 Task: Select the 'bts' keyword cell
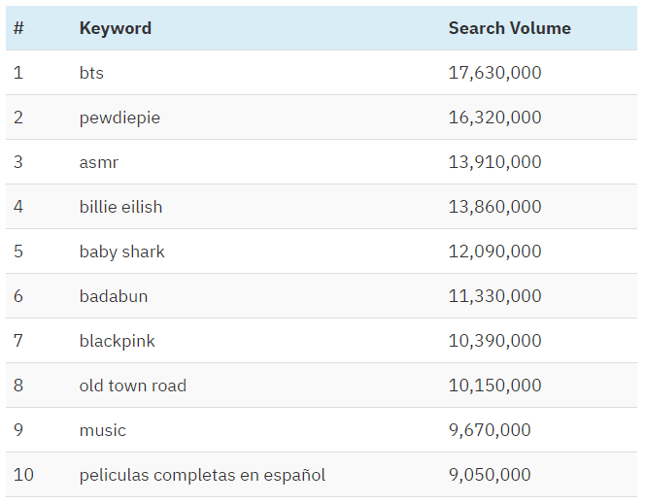coord(91,73)
